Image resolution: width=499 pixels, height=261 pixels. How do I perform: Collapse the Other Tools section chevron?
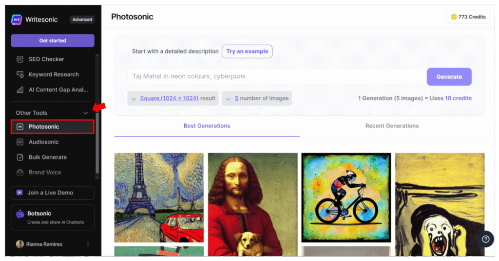click(85, 113)
